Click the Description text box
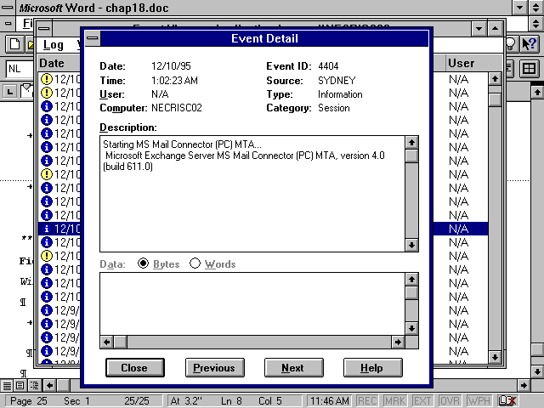This screenshot has height=408, width=544. pos(252,194)
